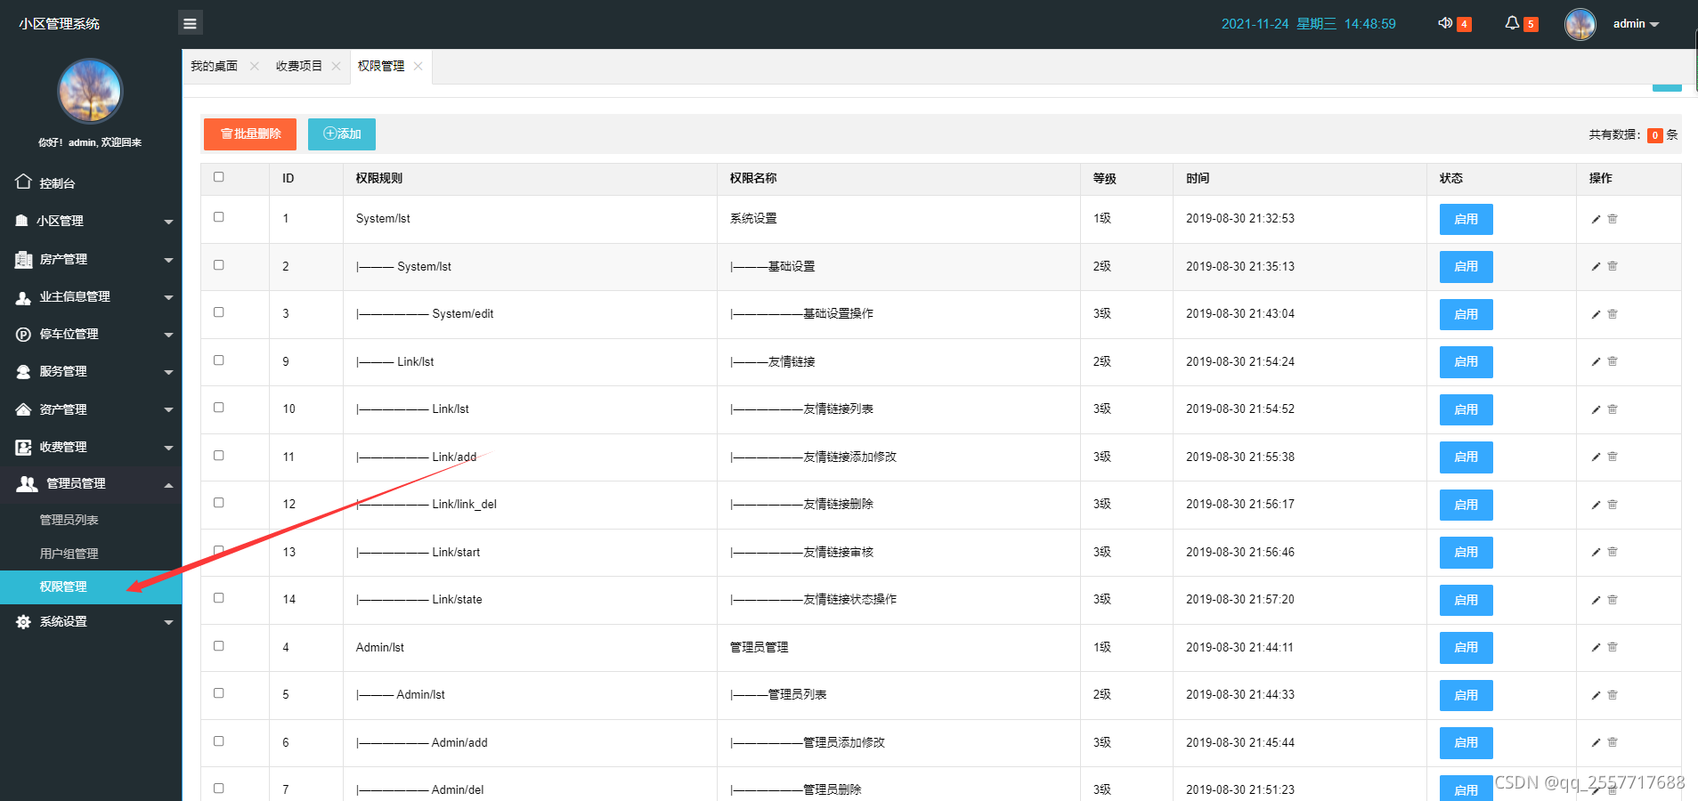Delete row ID 2 trash icon
The height and width of the screenshot is (801, 1698).
(1613, 266)
